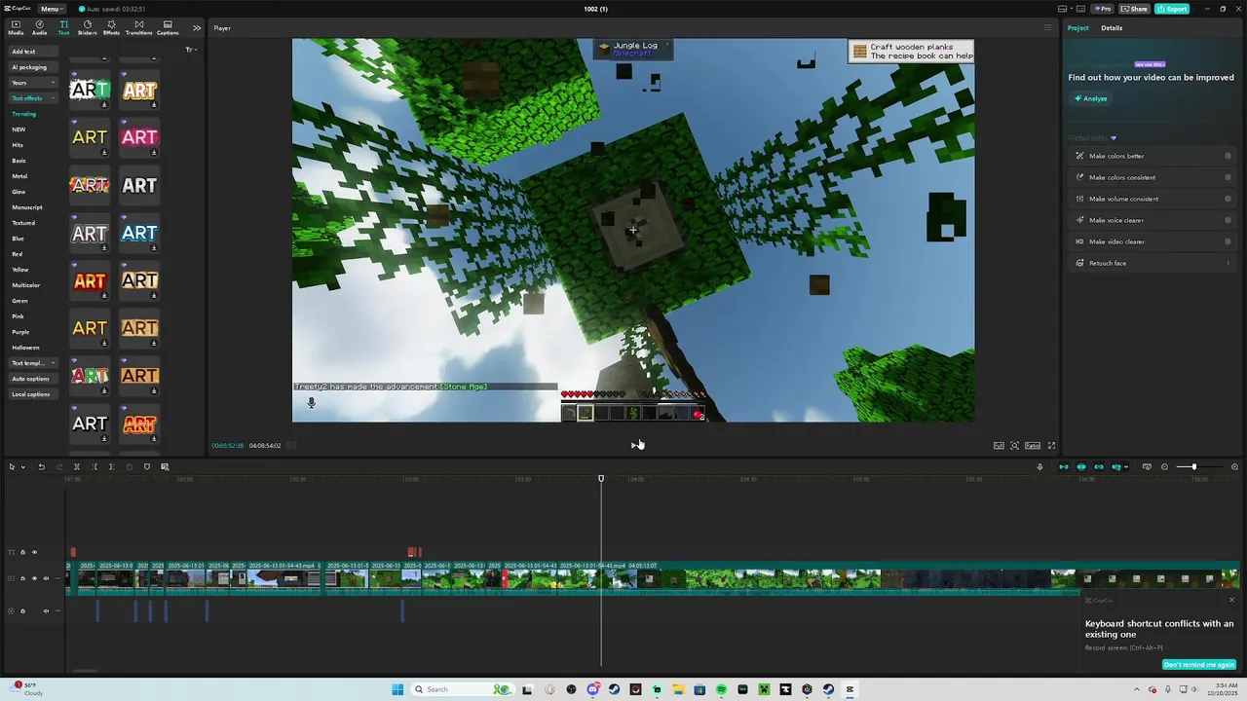Screen dimensions: 1247x701
Task: Toggle main track magnet
Action: pyautogui.click(x=1063, y=466)
